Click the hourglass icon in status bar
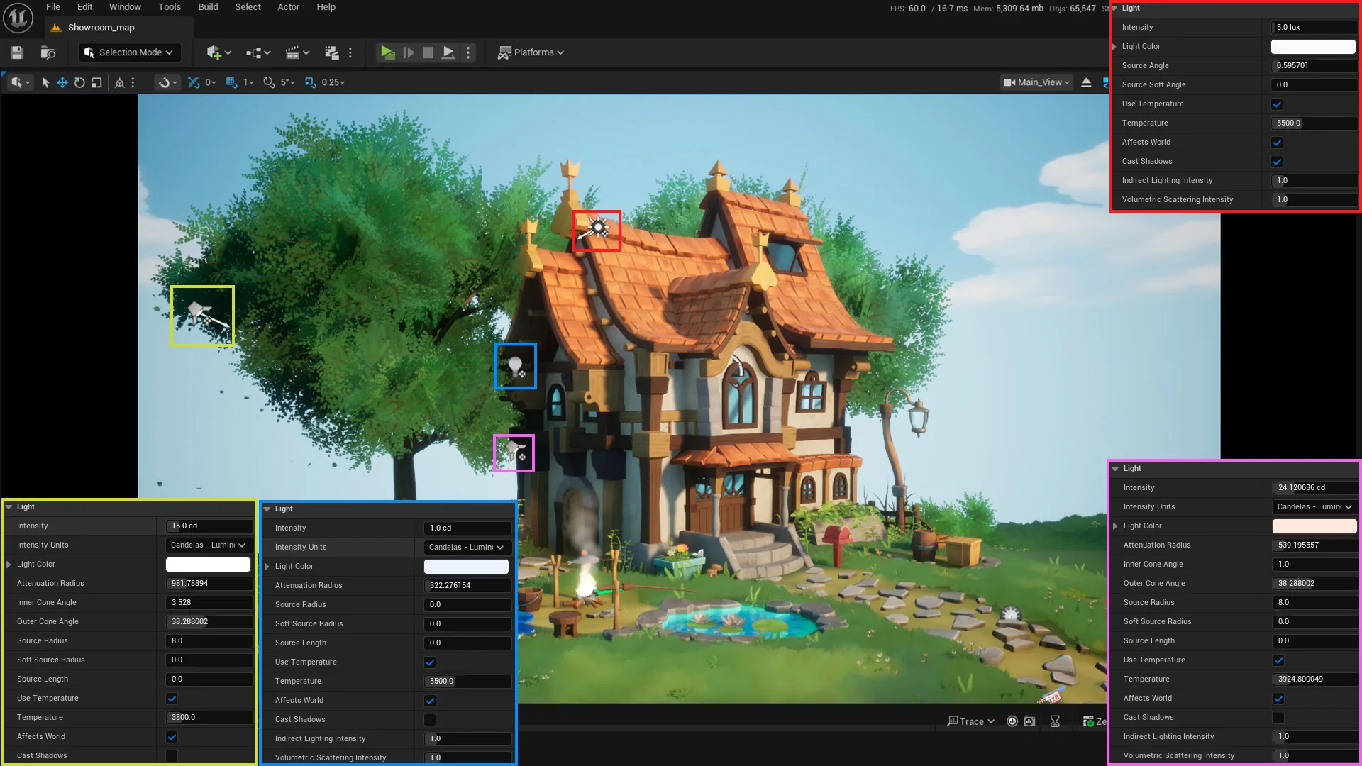Viewport: 1362px width, 766px height. (1055, 721)
